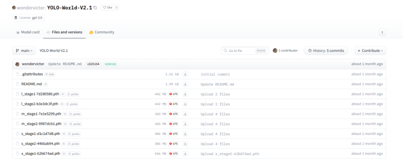This screenshot has width=403, height=167.
Task: Click the like heart button
Action: 107,8
